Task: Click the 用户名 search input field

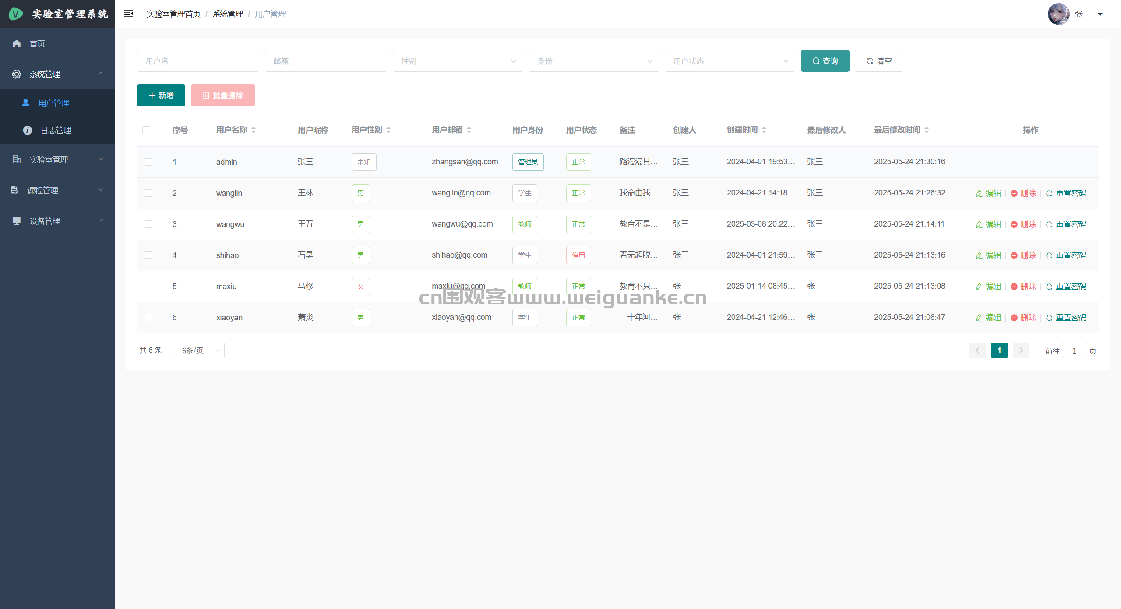Action: pyautogui.click(x=197, y=61)
